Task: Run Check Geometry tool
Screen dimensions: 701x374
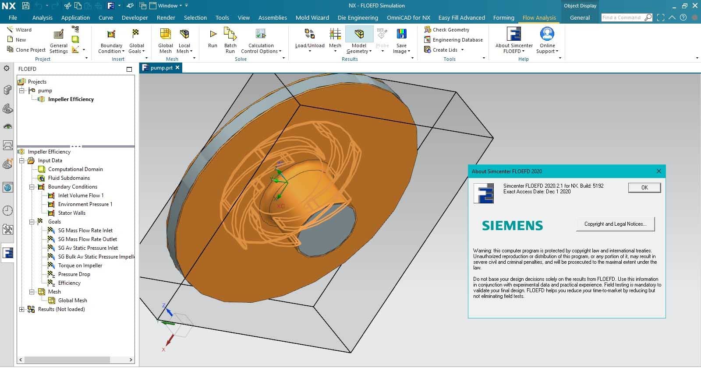Action: click(x=447, y=30)
